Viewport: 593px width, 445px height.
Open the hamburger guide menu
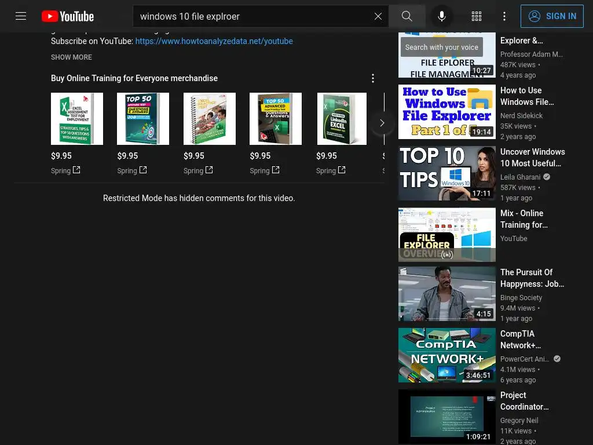point(21,16)
